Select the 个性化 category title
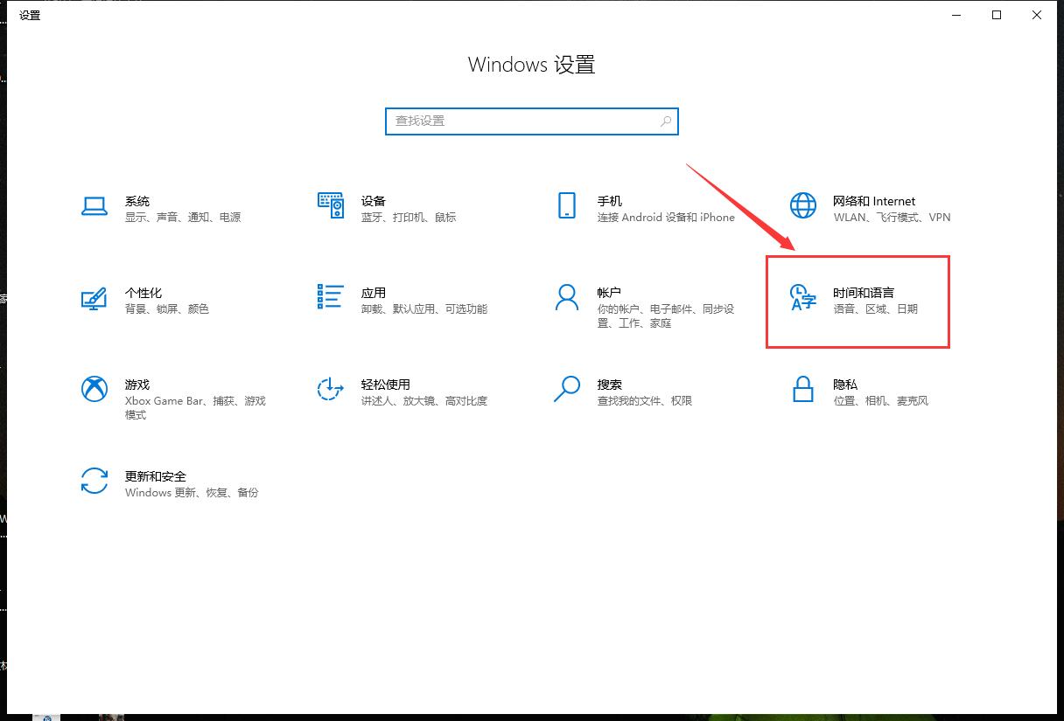 click(x=143, y=293)
